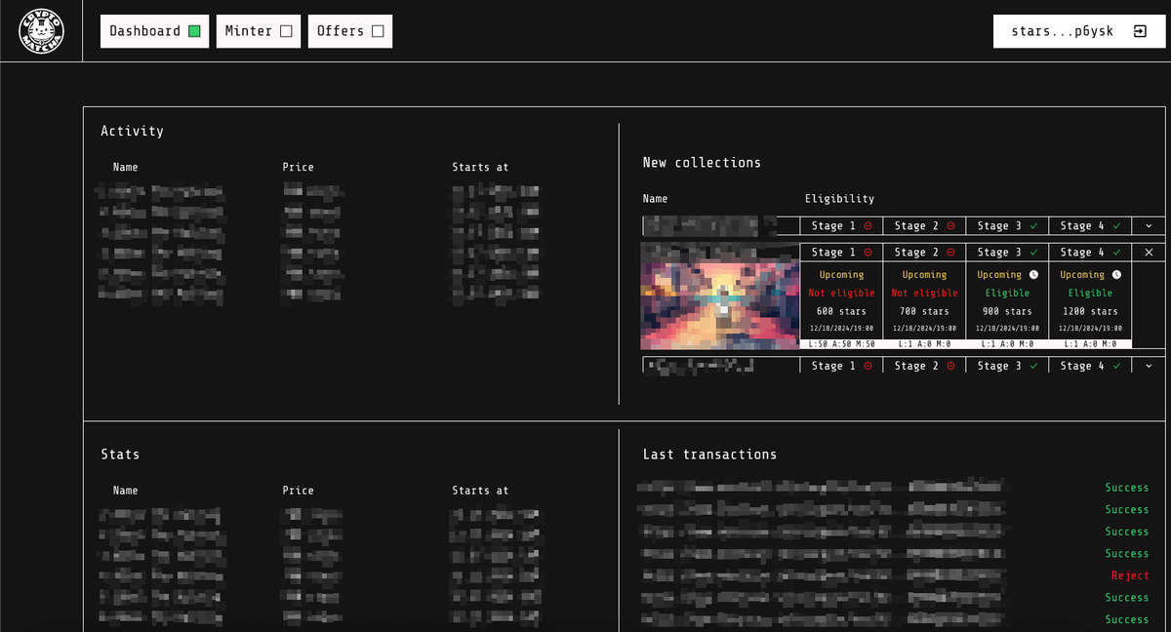Collapse the expanded collection using the X

pyautogui.click(x=1149, y=253)
